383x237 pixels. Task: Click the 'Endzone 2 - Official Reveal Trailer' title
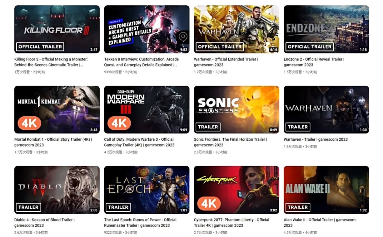314,62
